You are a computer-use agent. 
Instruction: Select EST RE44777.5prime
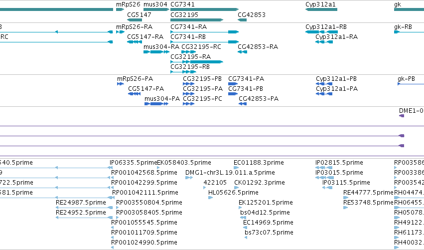pyautogui.click(x=368, y=193)
